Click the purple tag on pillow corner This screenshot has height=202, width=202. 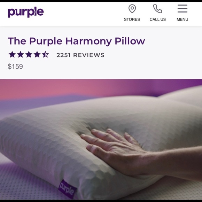pos(67,189)
